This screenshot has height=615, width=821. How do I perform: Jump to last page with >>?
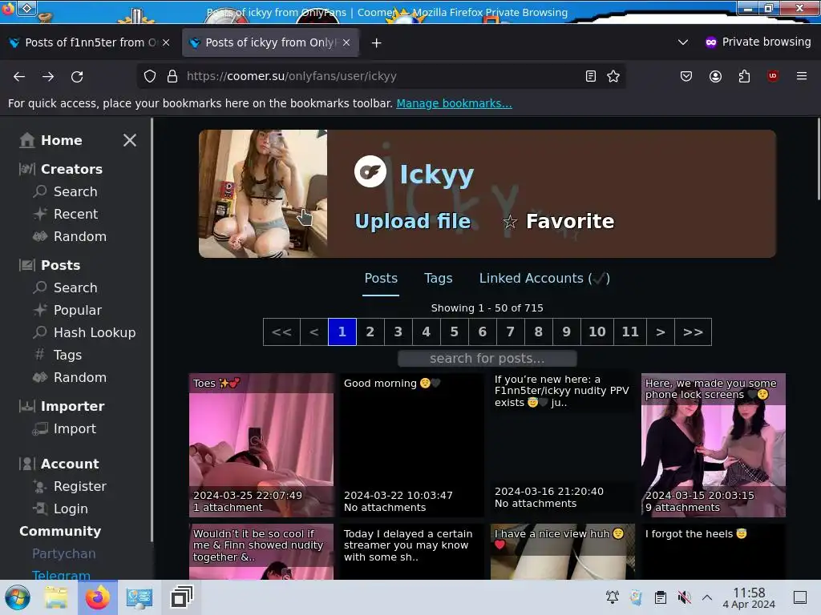[x=694, y=332]
